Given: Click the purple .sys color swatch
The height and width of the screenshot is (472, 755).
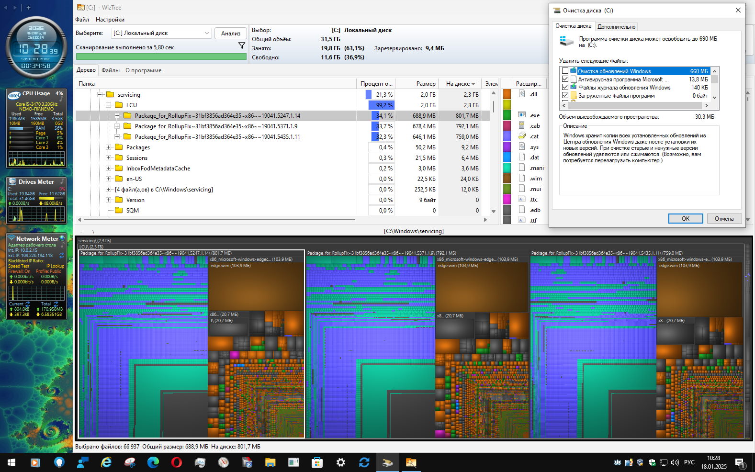Looking at the screenshot, I should [507, 147].
